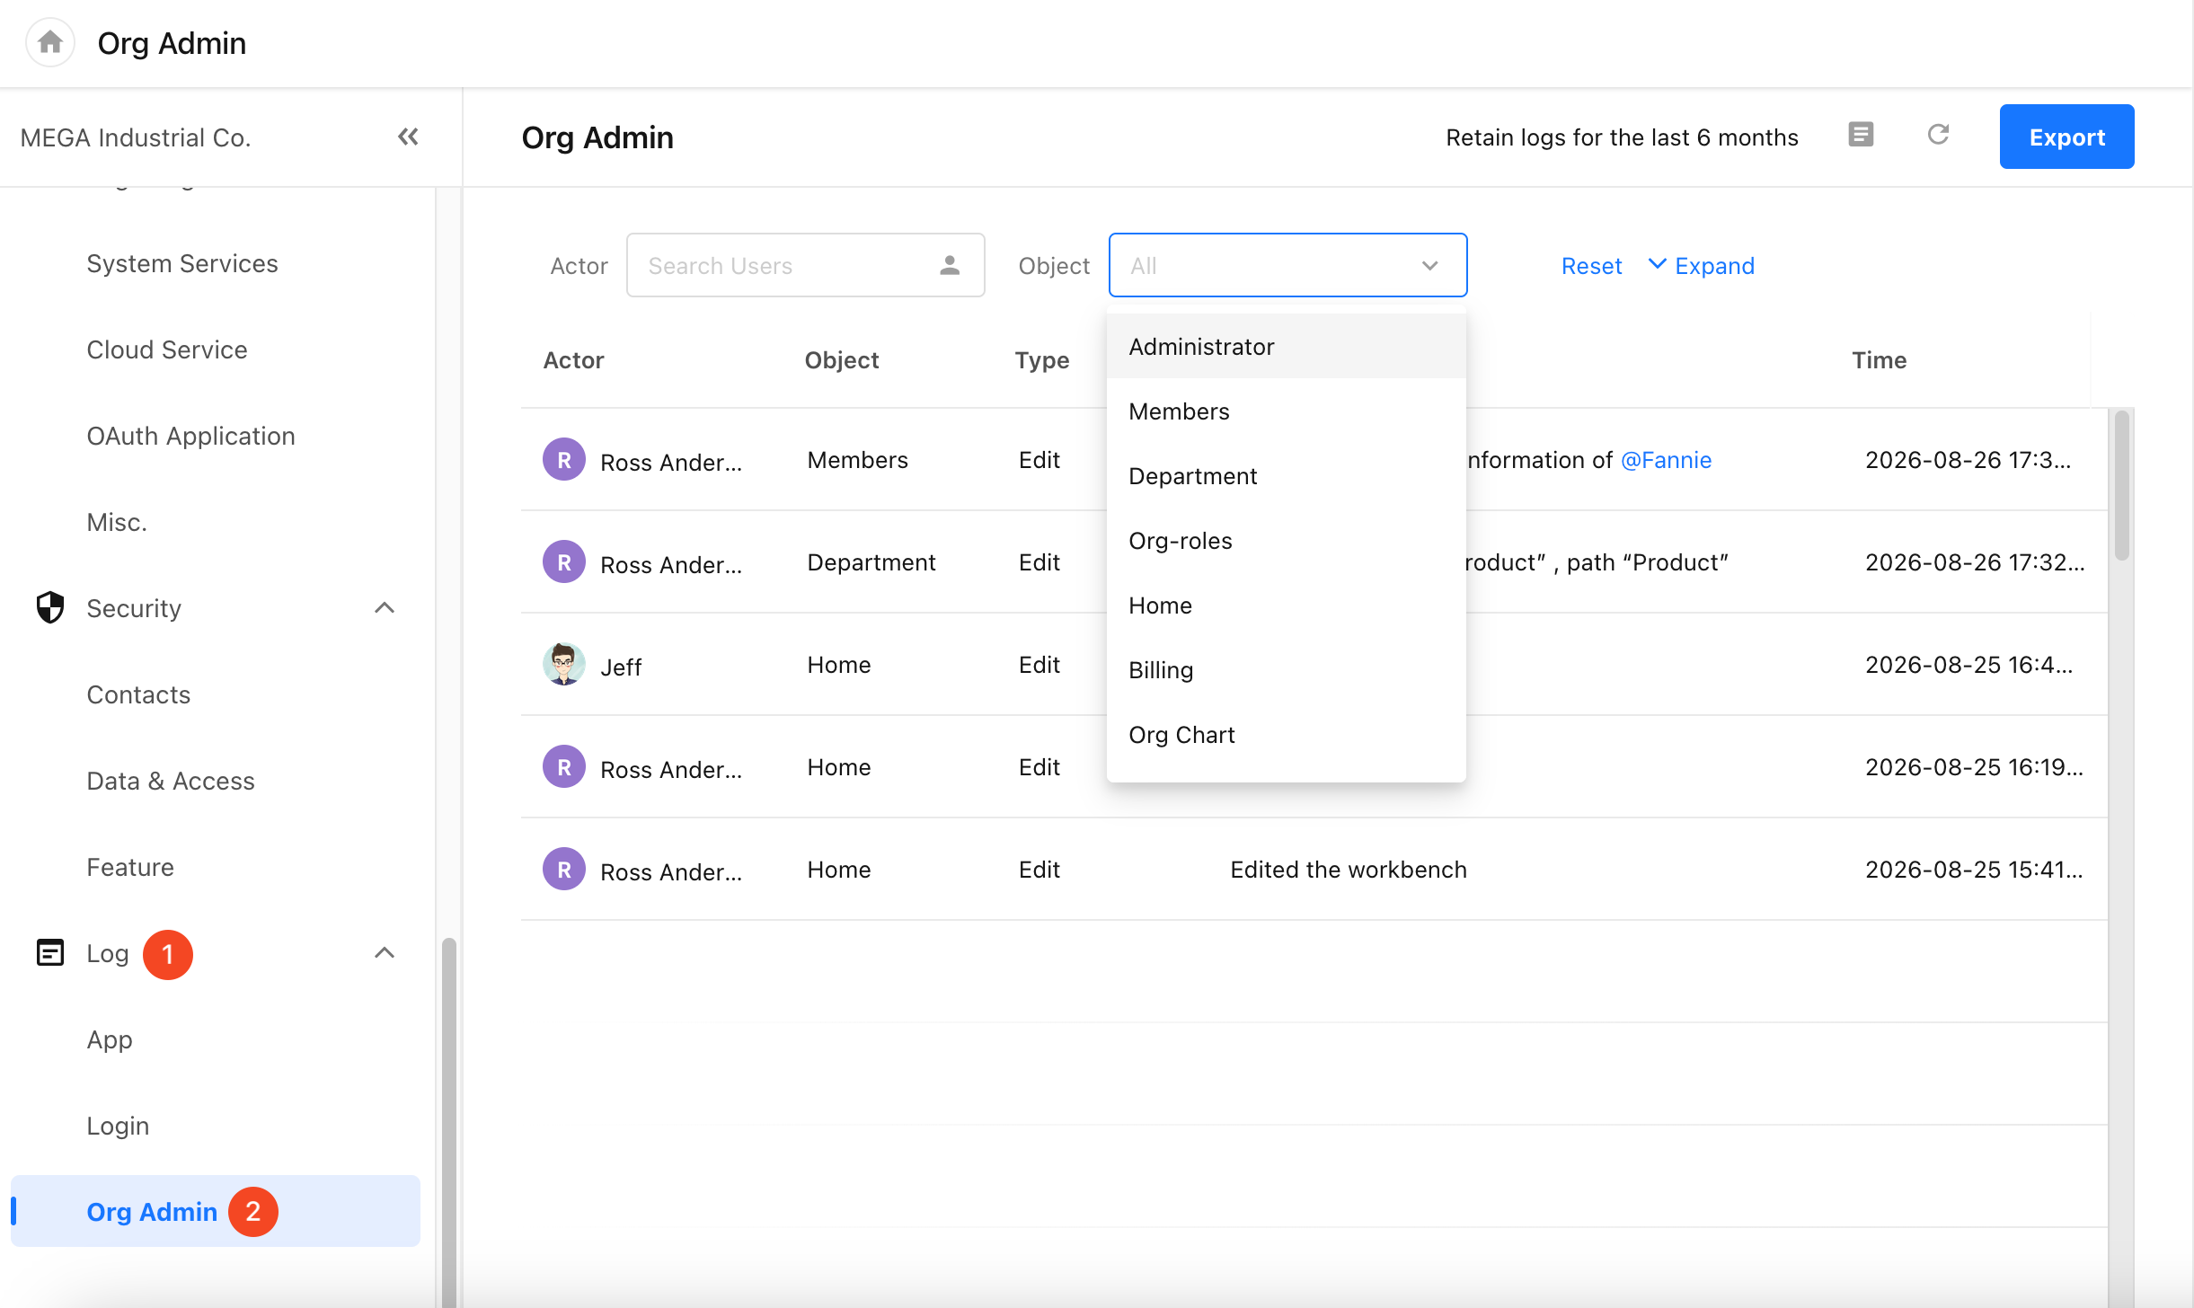Open the log document icon near Export
Screen dimensions: 2194x1308
coord(1861,135)
